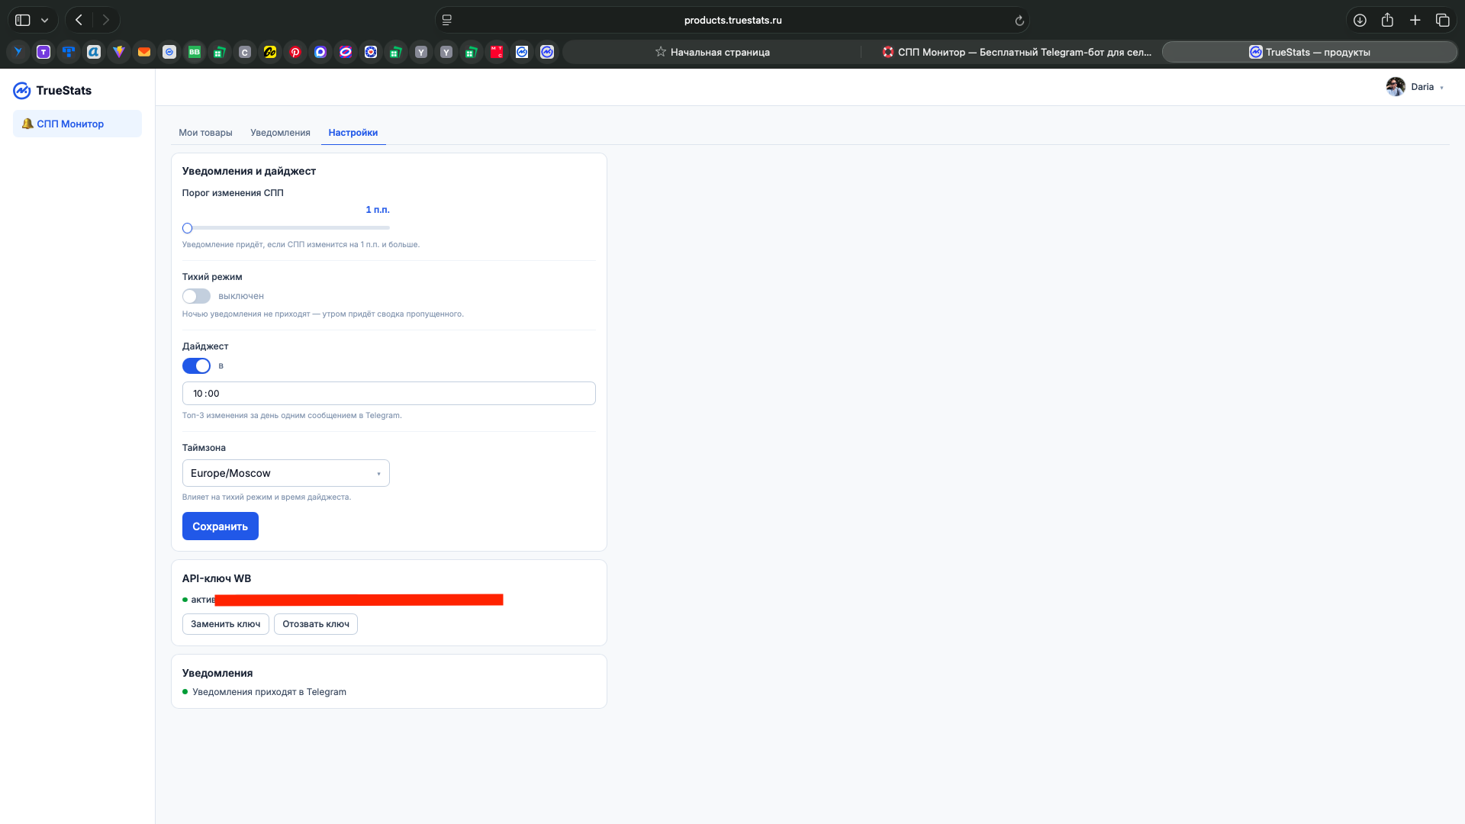The image size is (1465, 824).
Task: Click the TrueStats logo icon
Action: [22, 91]
